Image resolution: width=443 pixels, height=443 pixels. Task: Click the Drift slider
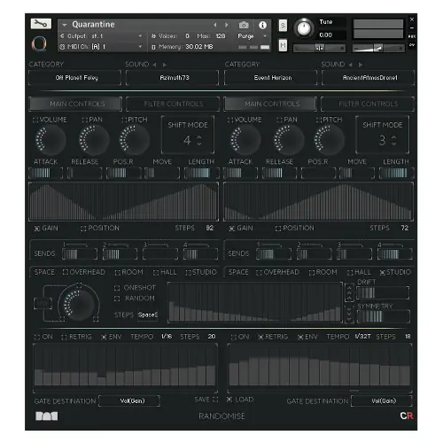tap(383, 293)
